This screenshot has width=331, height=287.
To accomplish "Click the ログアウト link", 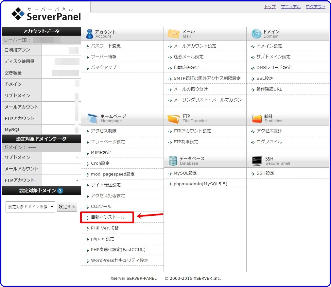I will (x=315, y=7).
